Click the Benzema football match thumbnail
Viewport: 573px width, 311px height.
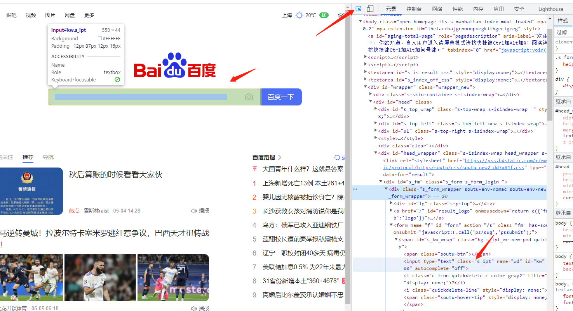pyautogui.click(x=100, y=278)
